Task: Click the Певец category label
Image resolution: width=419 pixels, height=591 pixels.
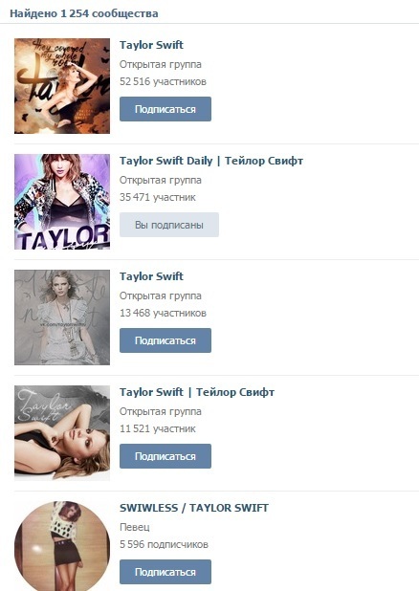Action: pyautogui.click(x=135, y=527)
